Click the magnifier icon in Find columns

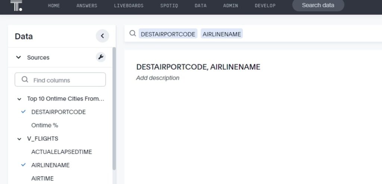[25, 80]
